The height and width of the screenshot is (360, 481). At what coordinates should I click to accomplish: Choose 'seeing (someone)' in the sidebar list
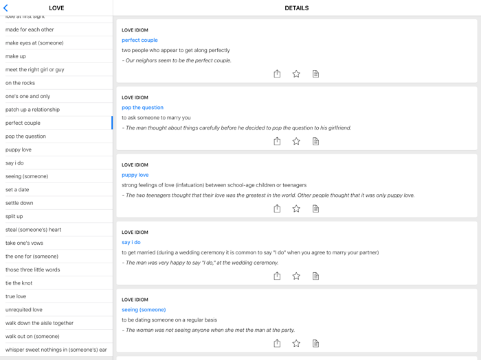click(56, 176)
